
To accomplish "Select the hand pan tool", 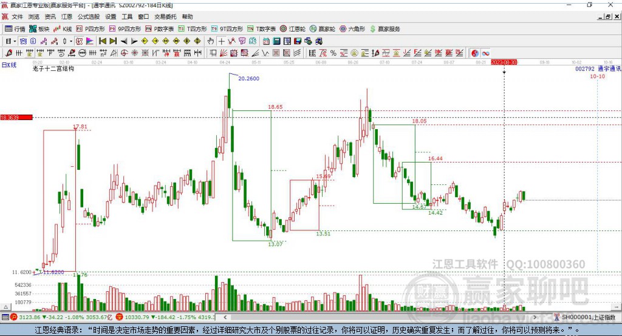I will (x=211, y=41).
